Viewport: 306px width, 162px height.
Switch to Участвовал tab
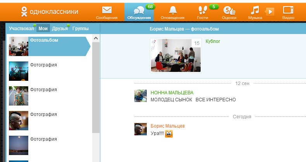click(21, 29)
